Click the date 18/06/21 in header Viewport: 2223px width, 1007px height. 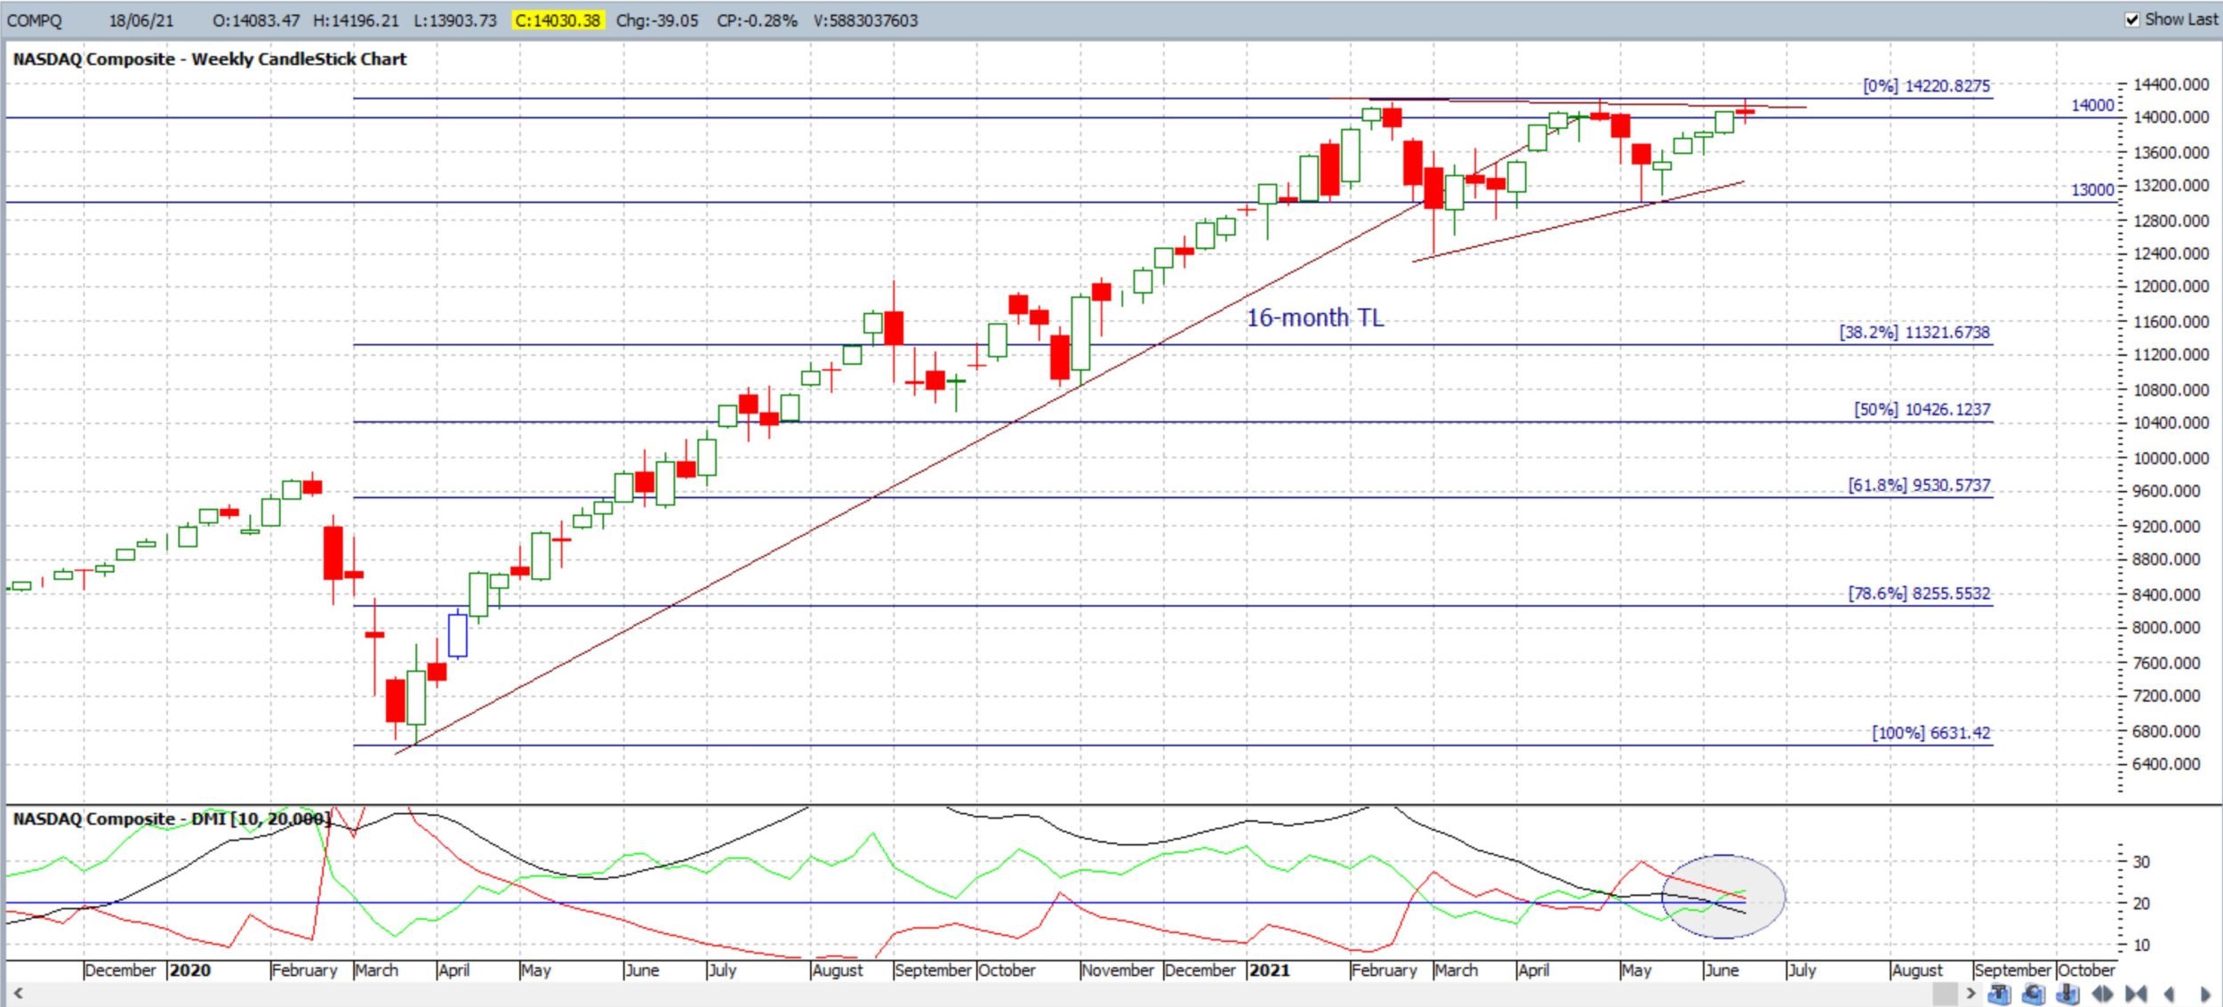coord(141,20)
